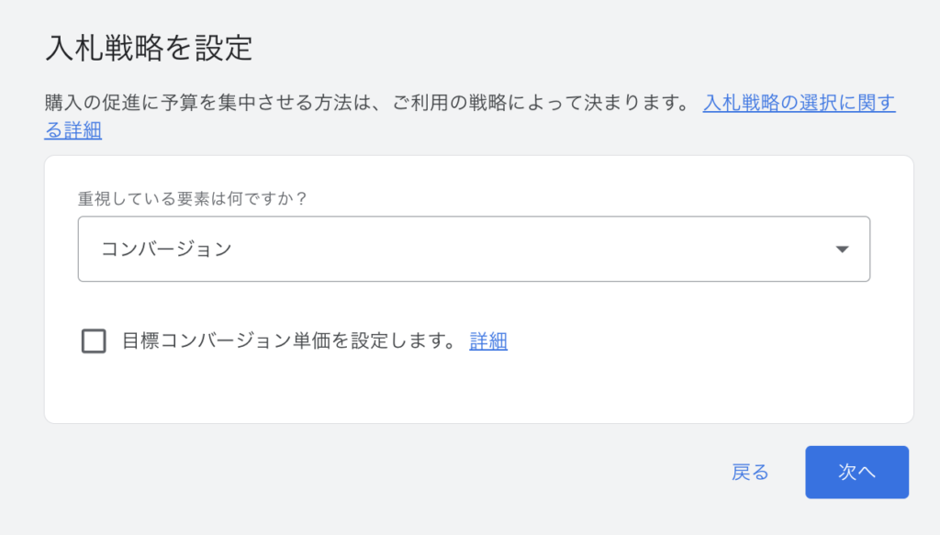Screen dimensions: 940x535
Task: Click the gray margin right of the heading
Action: click(x=597, y=48)
